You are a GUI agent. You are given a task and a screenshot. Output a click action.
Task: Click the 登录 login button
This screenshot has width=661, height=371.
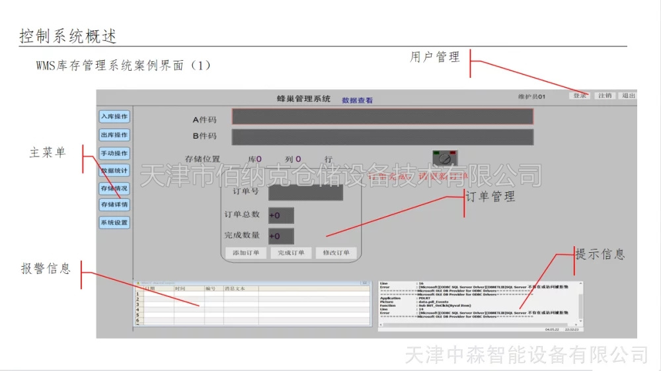click(x=580, y=96)
